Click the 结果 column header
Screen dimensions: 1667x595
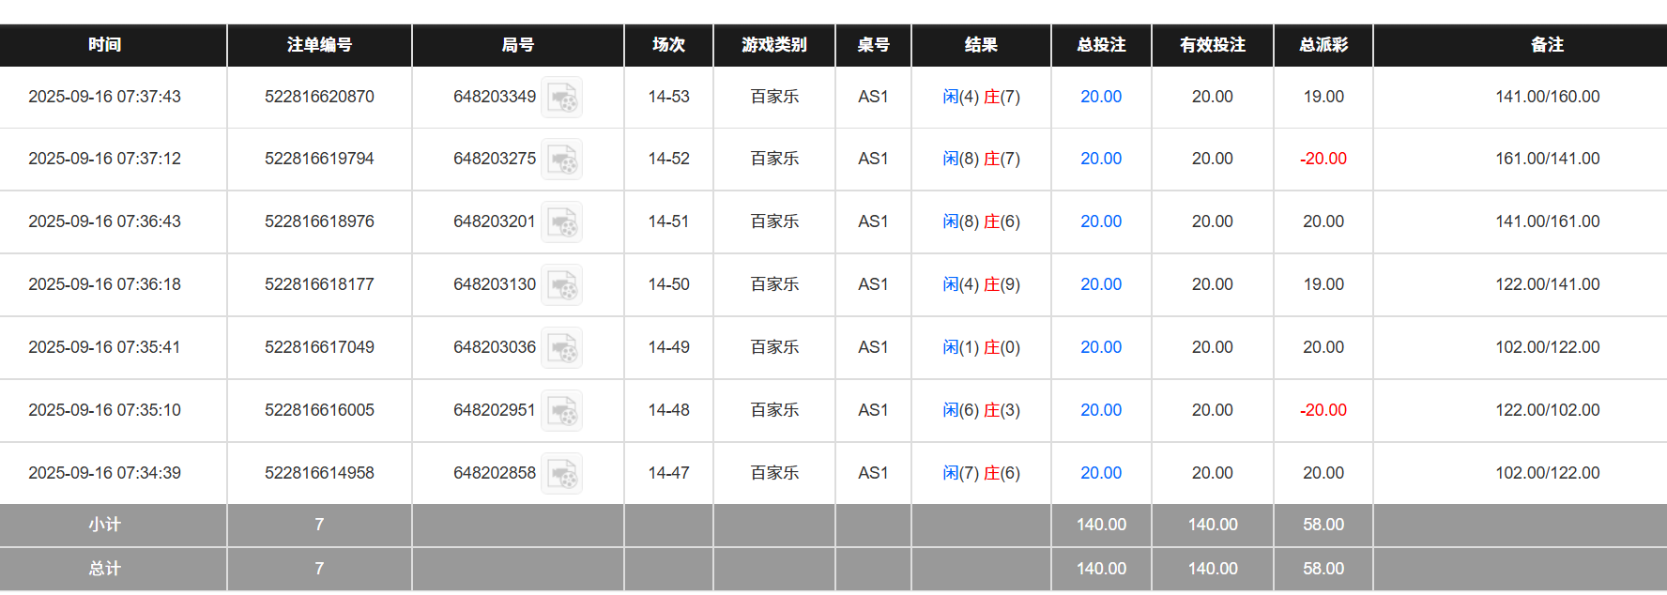click(981, 45)
